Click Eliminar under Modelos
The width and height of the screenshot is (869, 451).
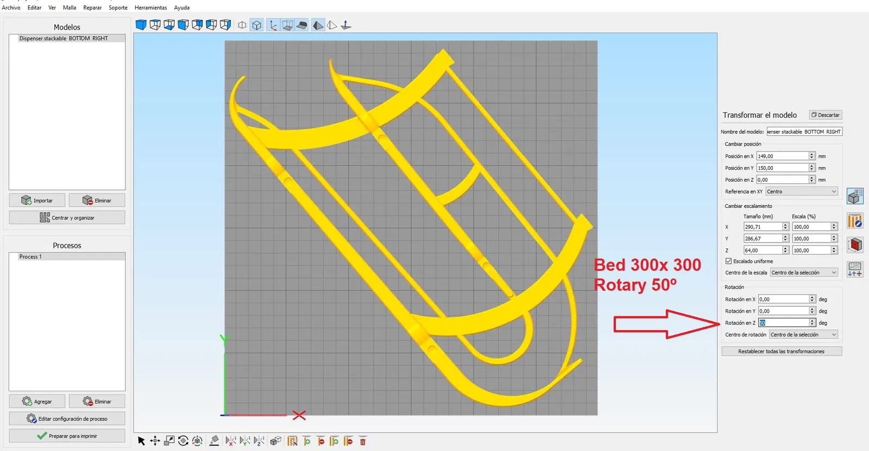[97, 200]
